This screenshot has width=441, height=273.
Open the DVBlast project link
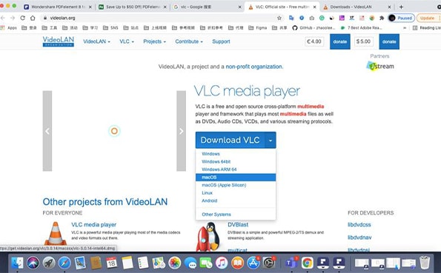(238, 225)
